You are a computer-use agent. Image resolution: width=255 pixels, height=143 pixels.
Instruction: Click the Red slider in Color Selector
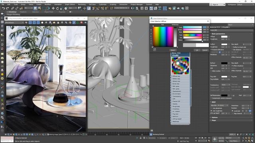click(x=192, y=27)
